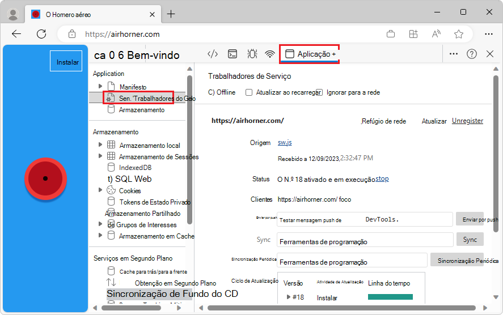This screenshot has width=503, height=315.
Task: Select the IndexedDB item
Action: pos(135,168)
